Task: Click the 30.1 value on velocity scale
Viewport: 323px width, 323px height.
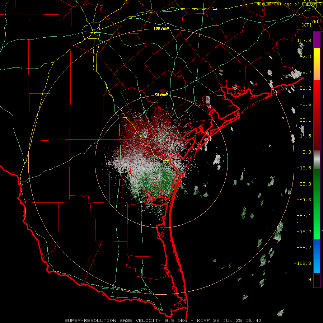Action: pyautogui.click(x=305, y=120)
